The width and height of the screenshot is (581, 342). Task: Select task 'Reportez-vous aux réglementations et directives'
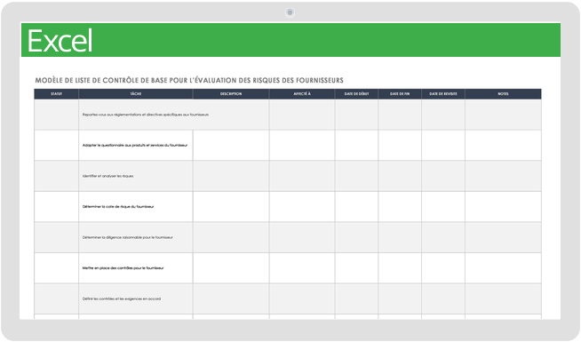point(146,115)
